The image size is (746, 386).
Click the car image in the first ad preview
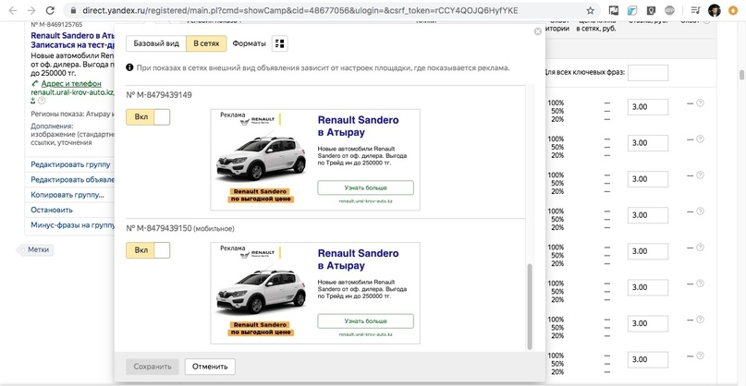pyautogui.click(x=261, y=158)
